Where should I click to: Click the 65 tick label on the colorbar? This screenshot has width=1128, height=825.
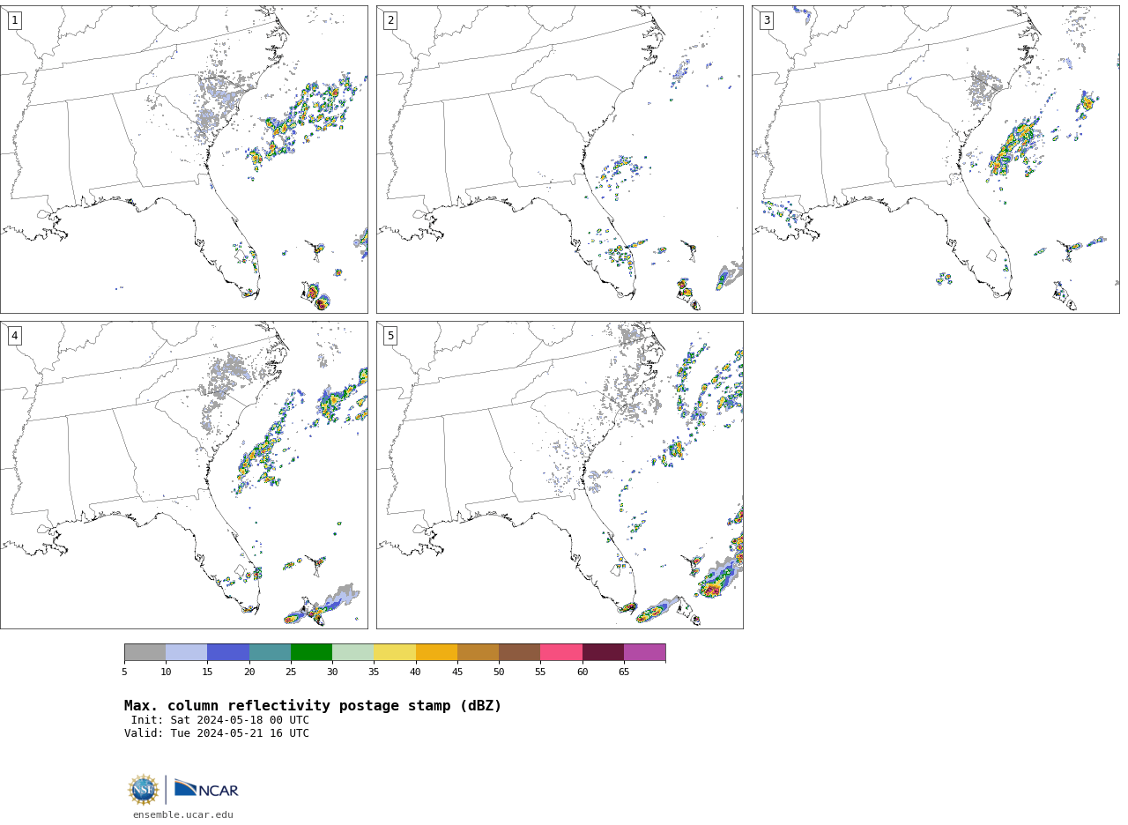click(624, 673)
